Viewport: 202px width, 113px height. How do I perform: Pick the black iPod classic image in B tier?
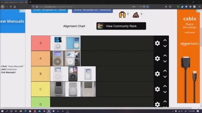point(73,74)
